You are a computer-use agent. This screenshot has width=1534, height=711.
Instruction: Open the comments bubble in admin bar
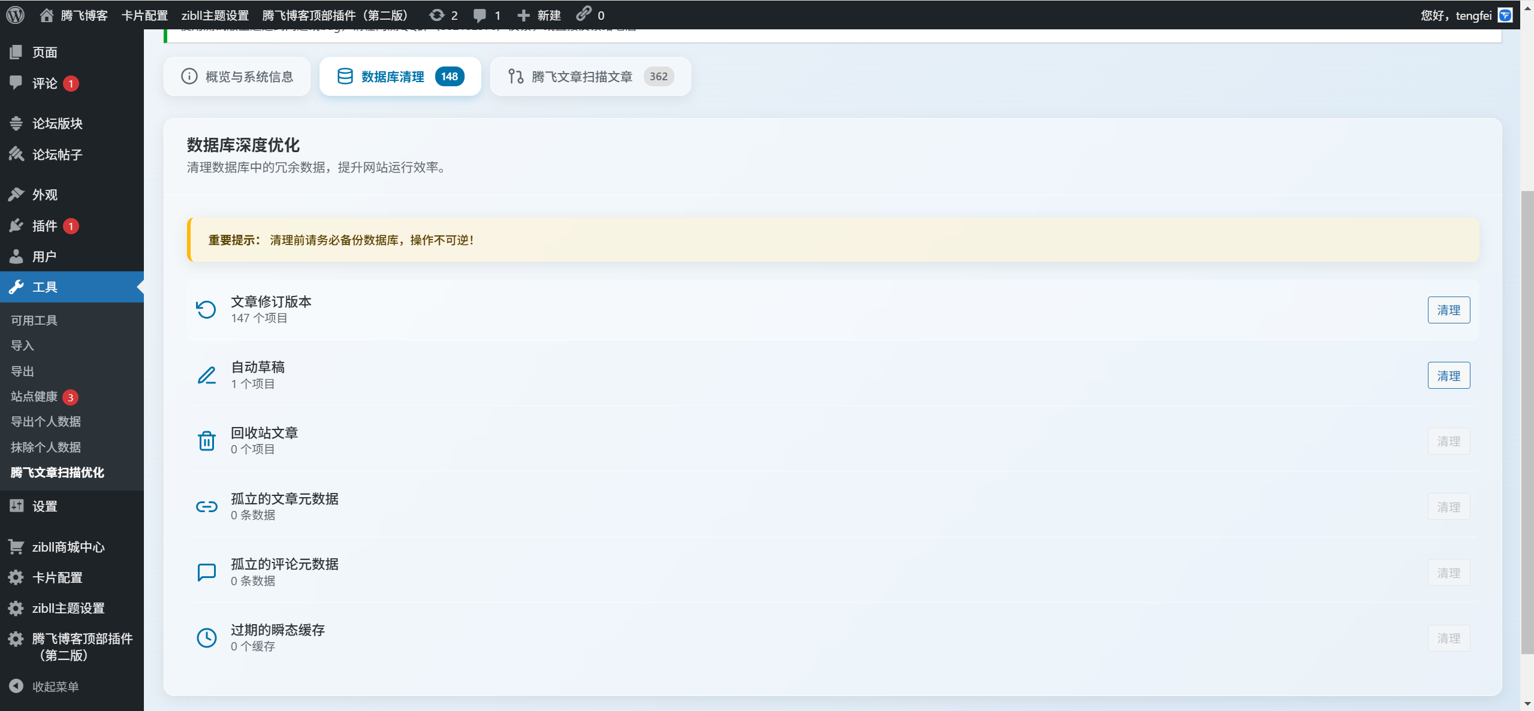point(480,15)
